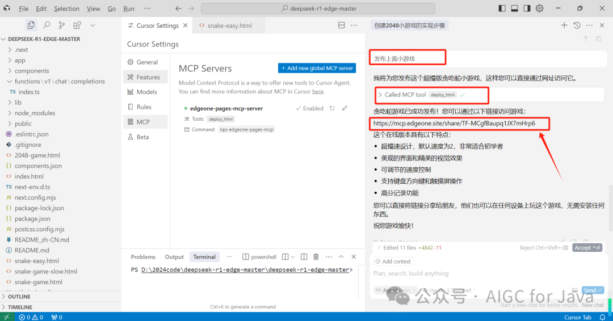Open terminal panel more actions ellipsis
This screenshot has width=613, height=321.
[329, 256]
